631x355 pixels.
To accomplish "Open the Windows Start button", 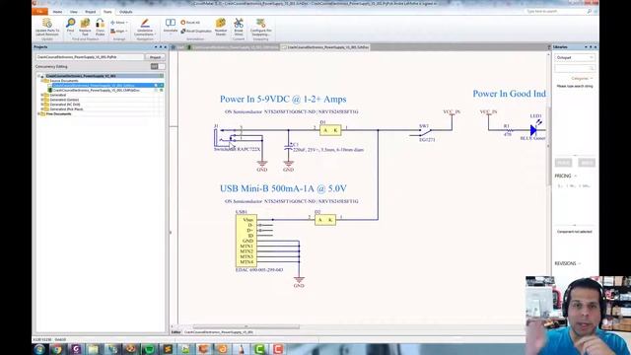I will (39, 349).
